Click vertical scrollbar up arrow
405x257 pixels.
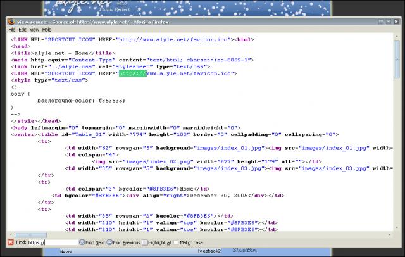[397, 37]
